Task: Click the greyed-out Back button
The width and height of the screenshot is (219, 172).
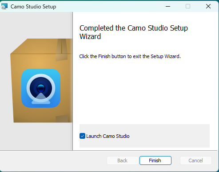Action: click(x=123, y=160)
